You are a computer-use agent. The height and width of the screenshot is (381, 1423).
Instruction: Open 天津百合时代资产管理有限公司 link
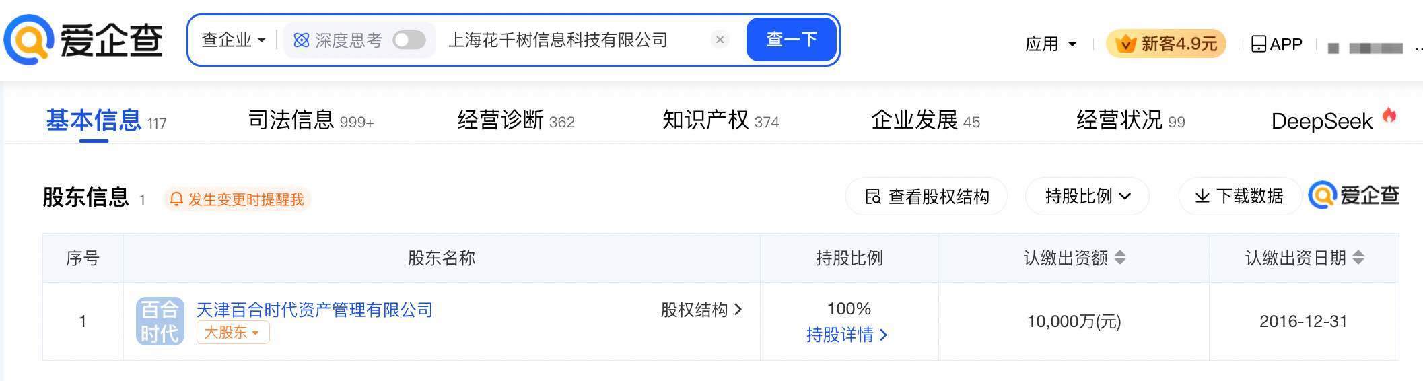[x=314, y=310]
